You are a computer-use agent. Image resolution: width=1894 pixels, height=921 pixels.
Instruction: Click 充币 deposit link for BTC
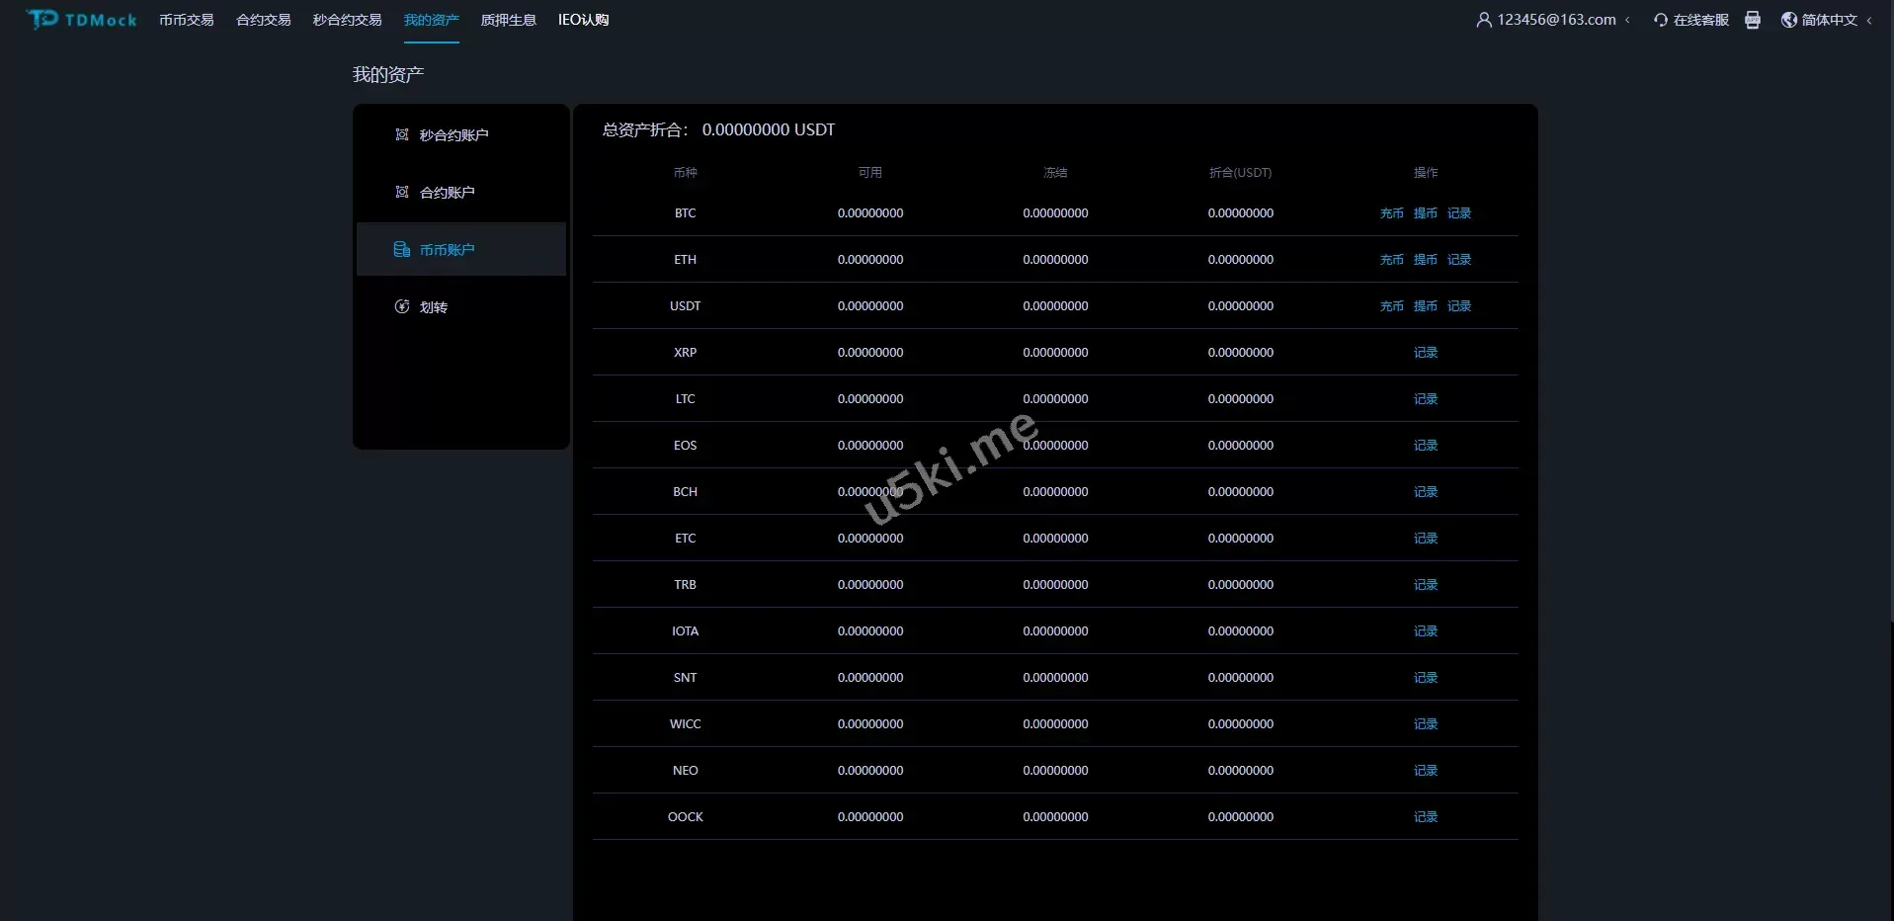pos(1391,213)
